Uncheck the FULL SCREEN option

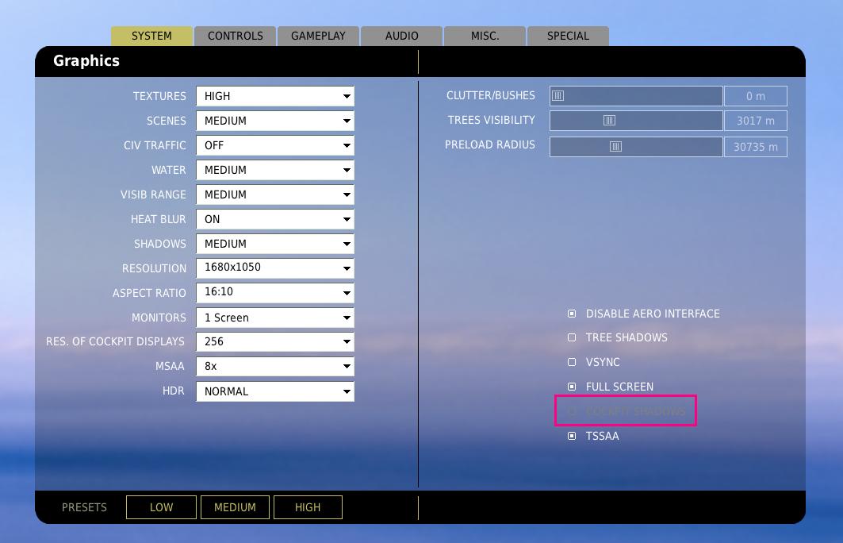pyautogui.click(x=572, y=387)
